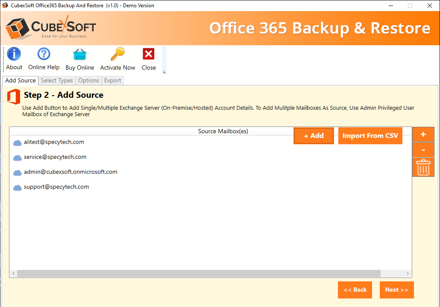Click the CubexSoft logo in banner
Image resolution: width=440 pixels, height=307 pixels.
tap(51, 28)
